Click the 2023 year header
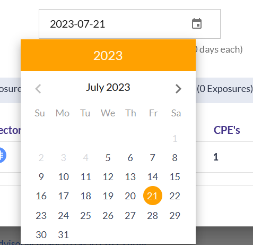Screen dimensions: 253x245 coord(108,56)
